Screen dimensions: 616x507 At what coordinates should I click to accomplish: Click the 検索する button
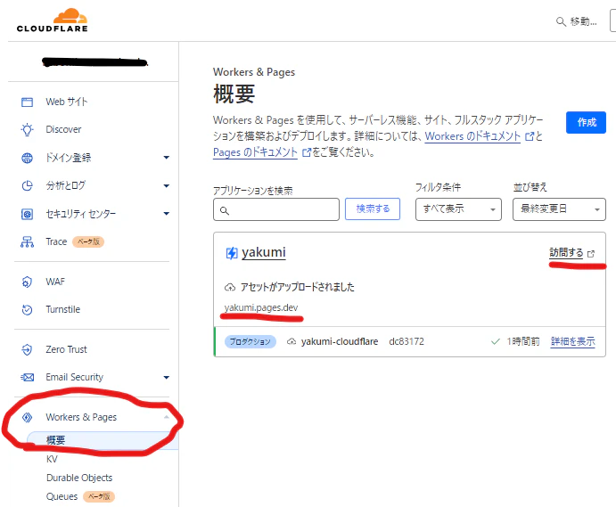(x=373, y=209)
